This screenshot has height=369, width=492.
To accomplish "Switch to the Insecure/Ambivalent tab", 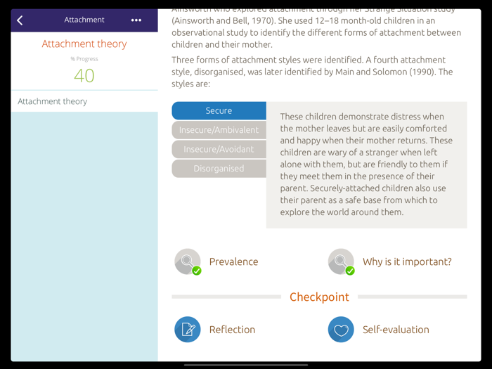I will [x=219, y=130].
